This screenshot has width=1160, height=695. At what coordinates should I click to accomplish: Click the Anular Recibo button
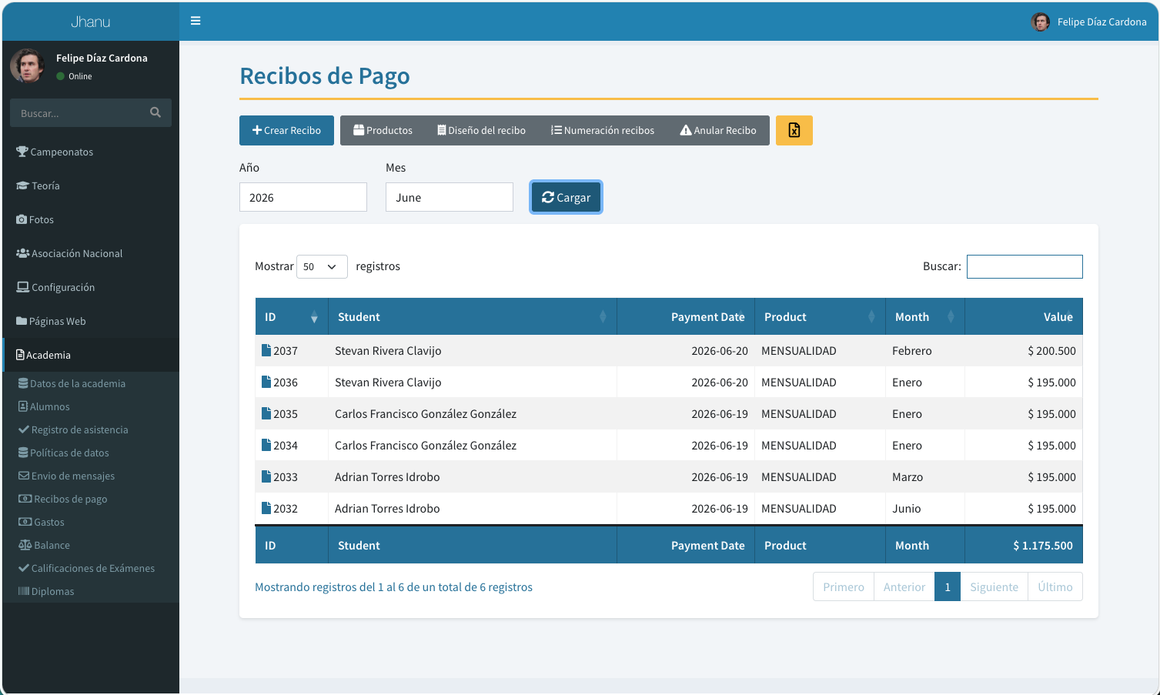[718, 130]
